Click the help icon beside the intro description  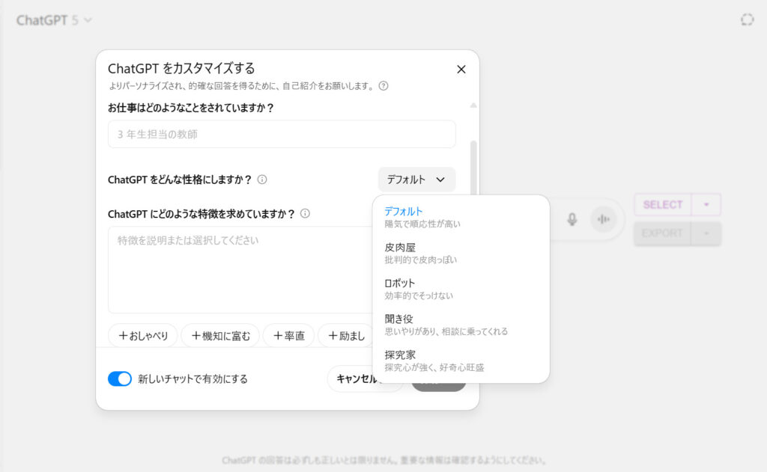tap(383, 86)
